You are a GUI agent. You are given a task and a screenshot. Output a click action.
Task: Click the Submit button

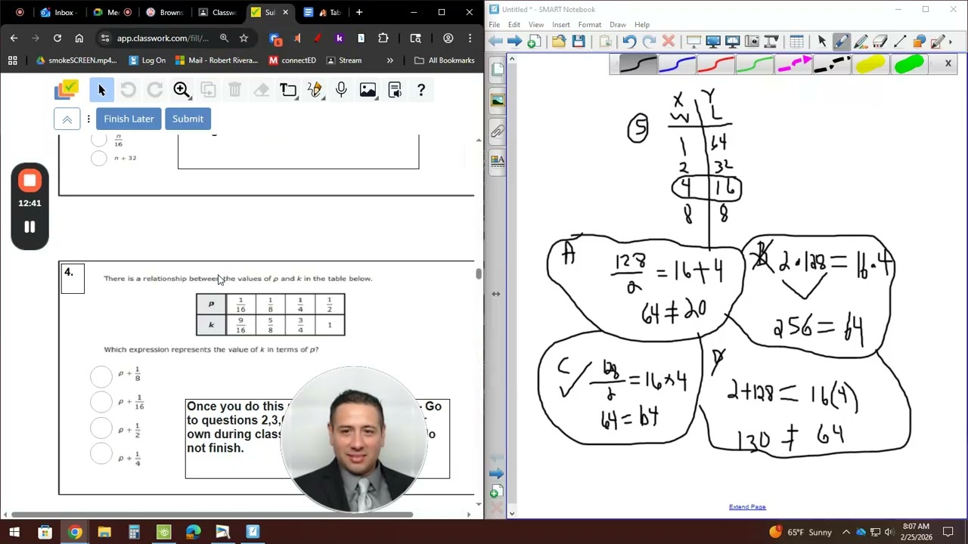coord(188,119)
